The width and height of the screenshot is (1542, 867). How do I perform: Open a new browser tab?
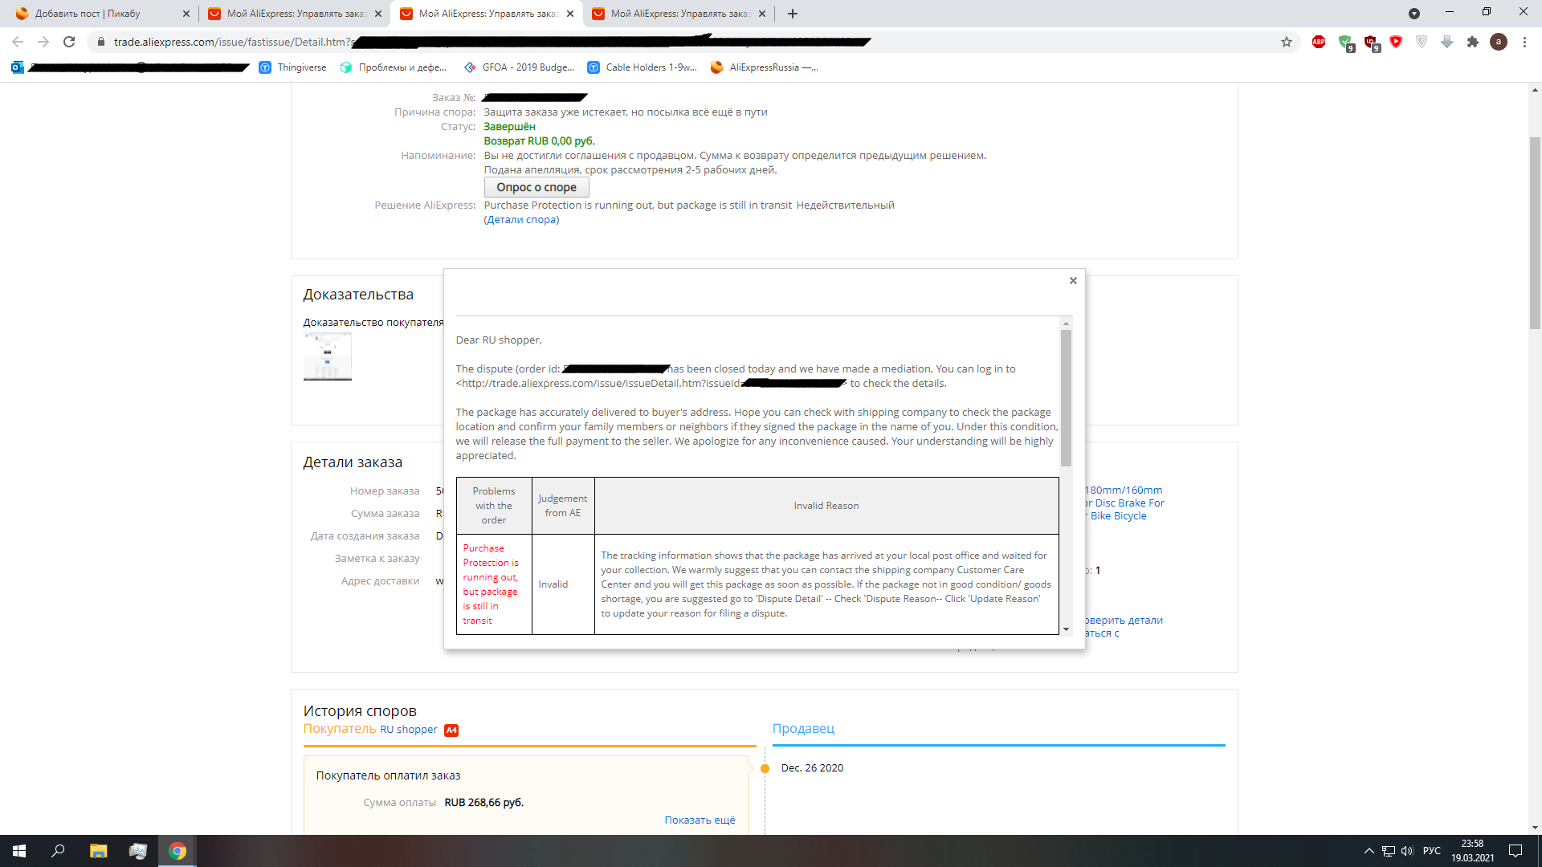pos(793,14)
